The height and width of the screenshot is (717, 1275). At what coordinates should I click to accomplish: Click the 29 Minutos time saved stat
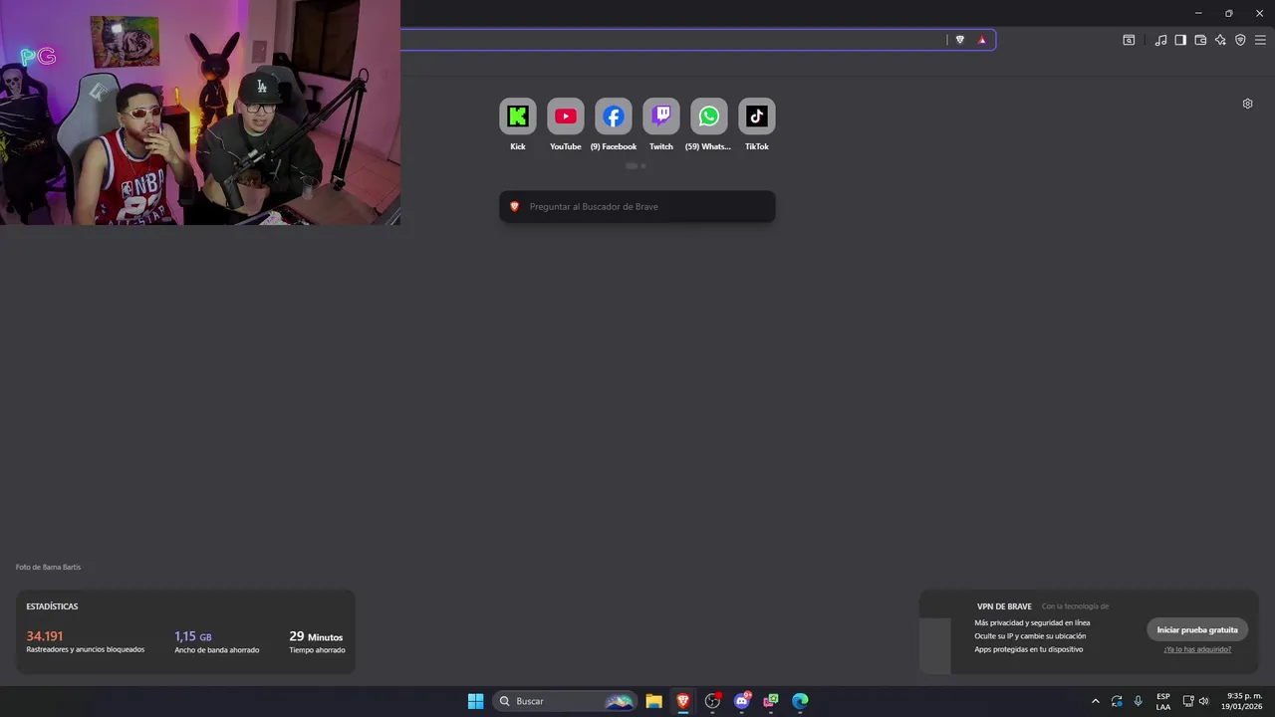pyautogui.click(x=316, y=636)
